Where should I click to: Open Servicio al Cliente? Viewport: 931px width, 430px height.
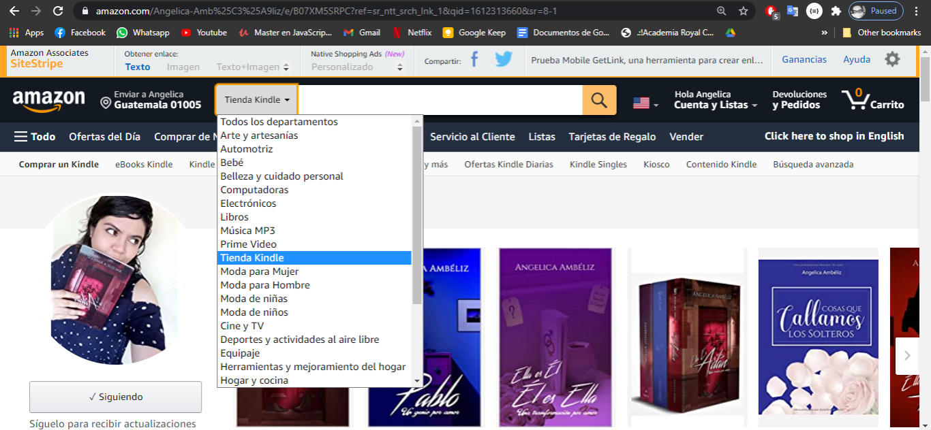[472, 137]
